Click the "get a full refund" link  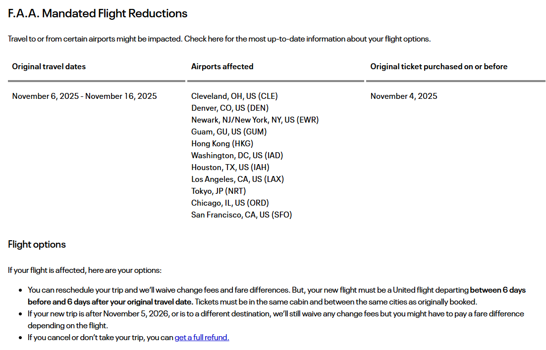(202, 338)
